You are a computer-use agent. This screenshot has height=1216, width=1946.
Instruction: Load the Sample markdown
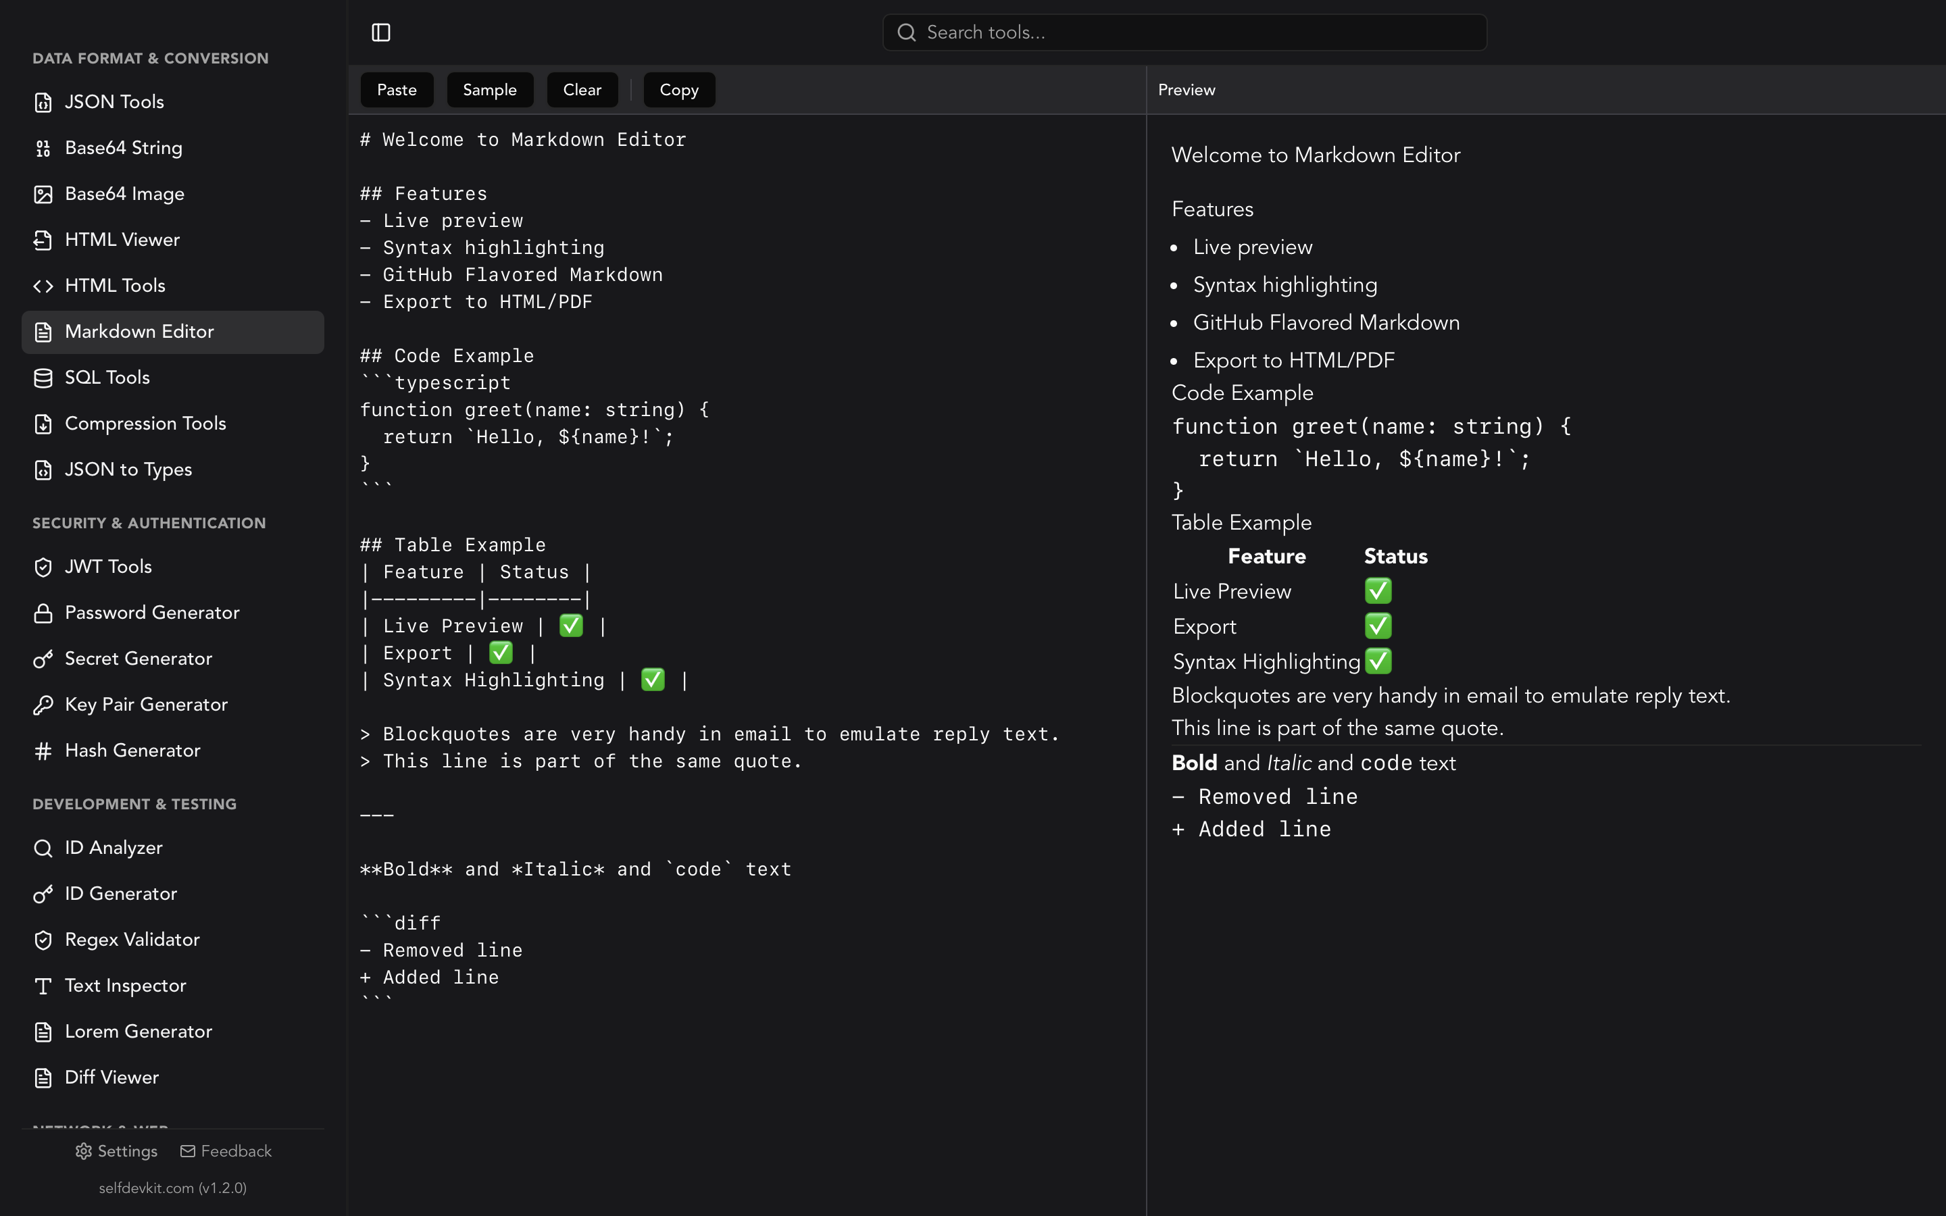pyautogui.click(x=490, y=89)
